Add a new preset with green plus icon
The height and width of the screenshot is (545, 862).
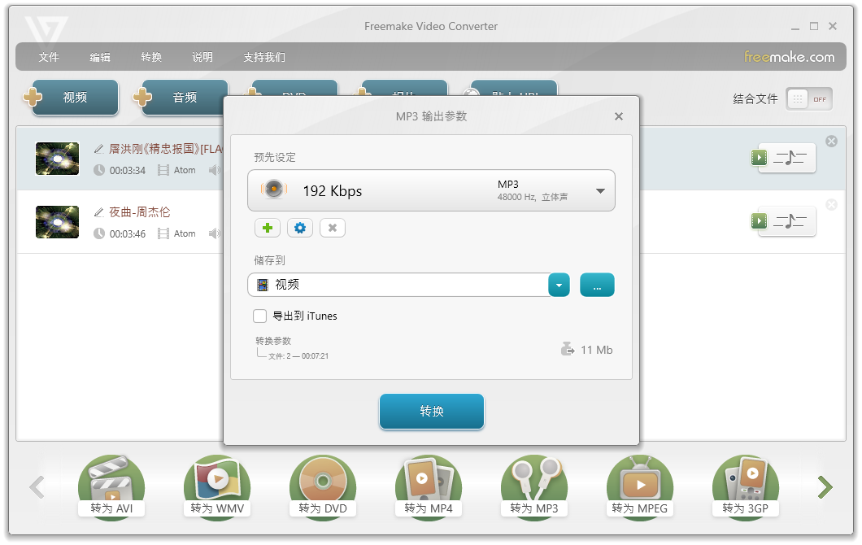pos(268,228)
